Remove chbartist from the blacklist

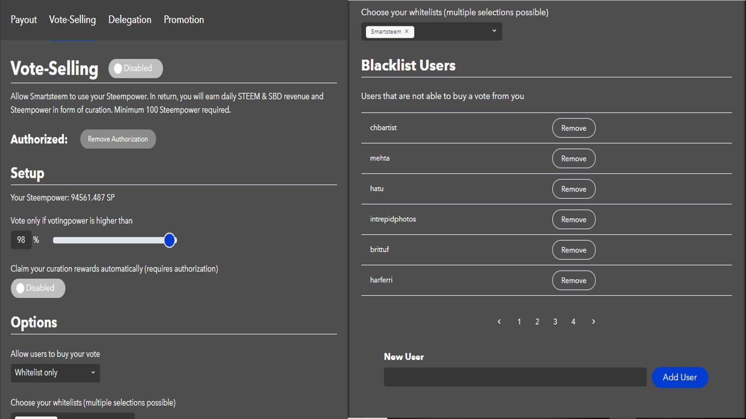574,128
